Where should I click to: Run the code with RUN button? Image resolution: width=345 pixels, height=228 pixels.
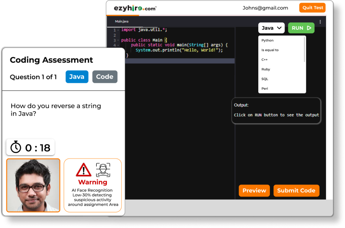pyautogui.click(x=301, y=28)
